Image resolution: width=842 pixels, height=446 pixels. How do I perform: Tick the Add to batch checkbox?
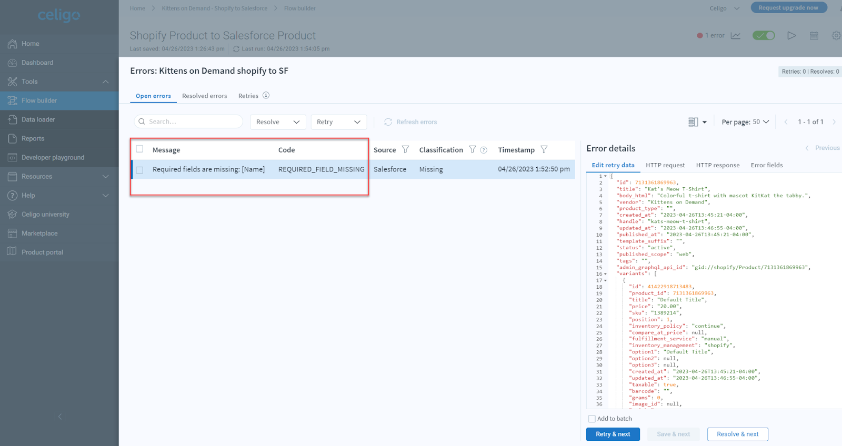592,419
